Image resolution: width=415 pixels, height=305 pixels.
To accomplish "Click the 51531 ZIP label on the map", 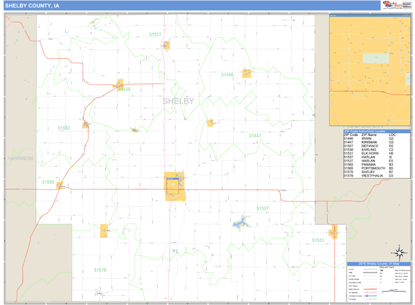I will point(318,240).
